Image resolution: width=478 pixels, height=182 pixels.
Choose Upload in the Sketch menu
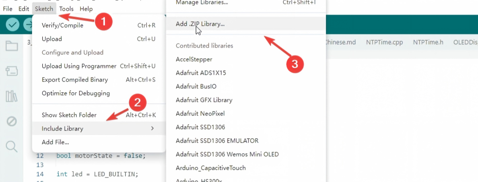pyautogui.click(x=99, y=39)
